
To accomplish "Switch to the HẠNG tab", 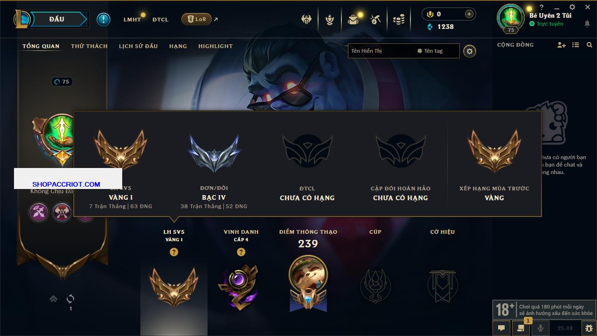I will tap(178, 46).
